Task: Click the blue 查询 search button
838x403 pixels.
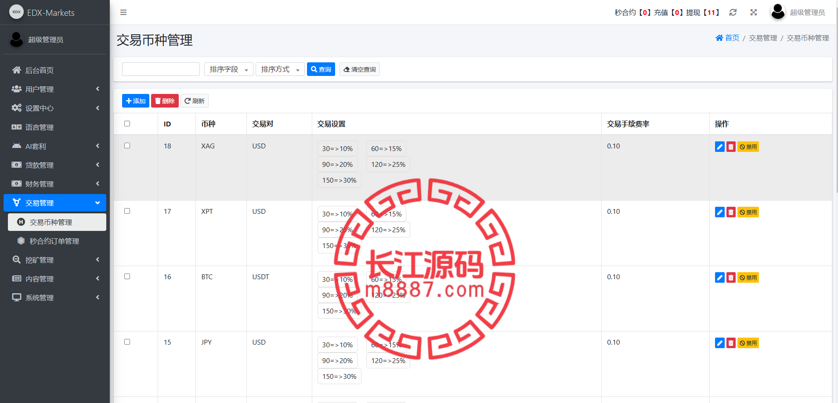Action: coord(321,69)
